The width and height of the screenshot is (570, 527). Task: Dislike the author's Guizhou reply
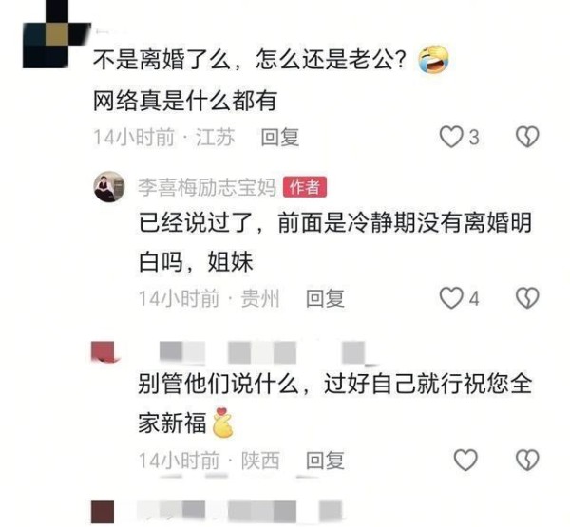coord(527,298)
